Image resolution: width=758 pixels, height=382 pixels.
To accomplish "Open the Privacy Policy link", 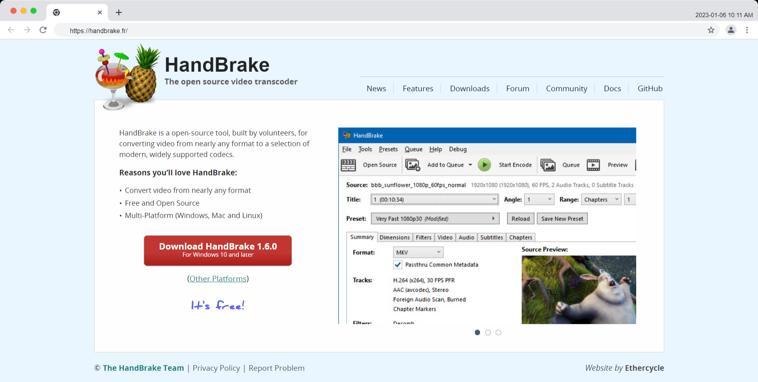I will pyautogui.click(x=216, y=368).
